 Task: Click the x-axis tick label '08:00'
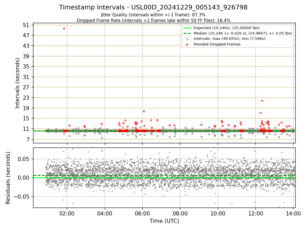[180, 213]
